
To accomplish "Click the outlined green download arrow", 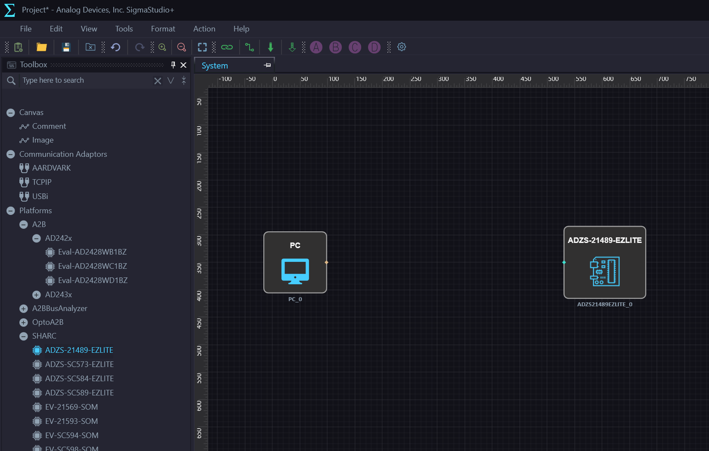I will 292,47.
